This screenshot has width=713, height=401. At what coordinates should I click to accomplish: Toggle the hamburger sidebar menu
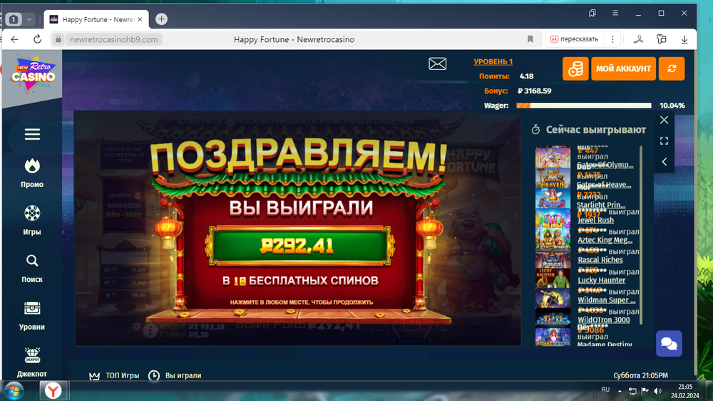pyautogui.click(x=32, y=134)
